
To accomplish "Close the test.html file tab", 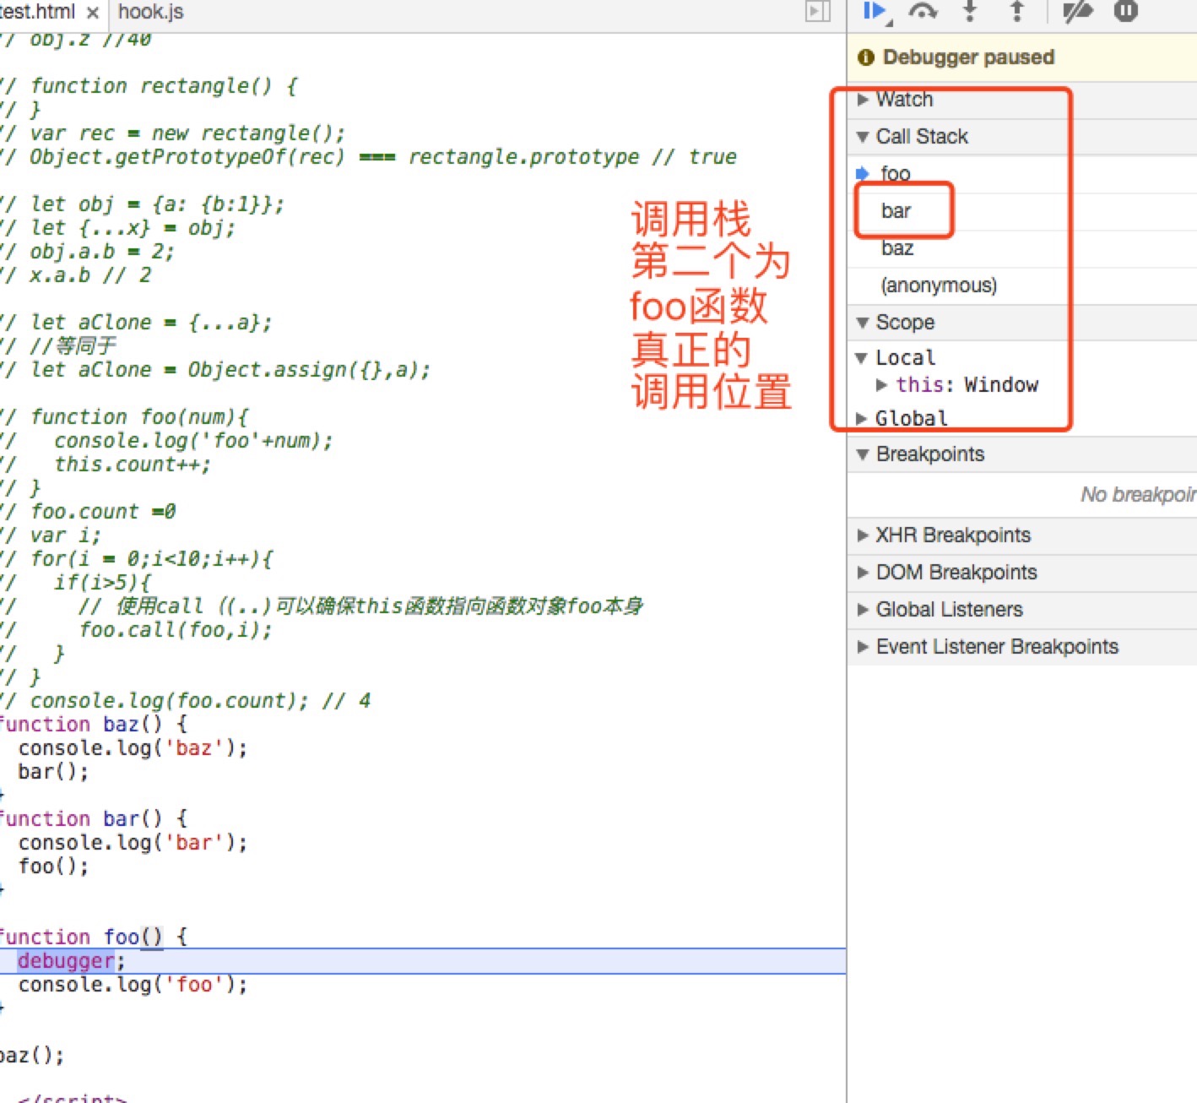I will (x=93, y=13).
